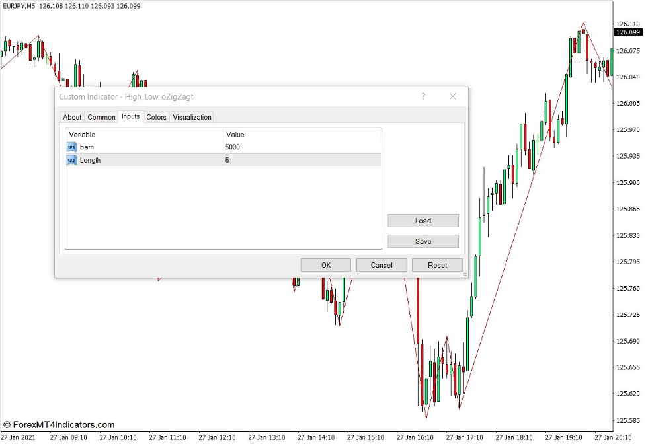Viewport: 646px width, 444px height.
Task: Open the Visualization tab
Action: (191, 117)
